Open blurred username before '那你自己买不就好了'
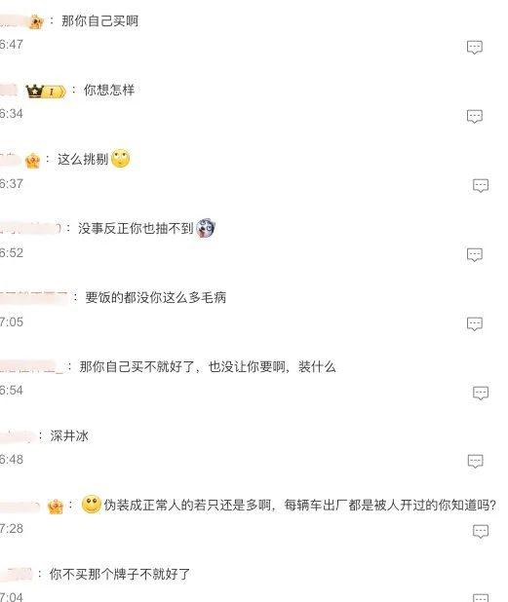The width and height of the screenshot is (508, 602). coord(31,366)
